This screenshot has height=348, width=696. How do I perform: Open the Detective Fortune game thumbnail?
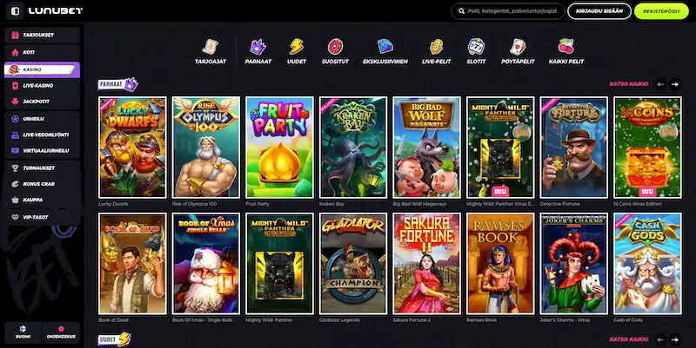point(574,148)
